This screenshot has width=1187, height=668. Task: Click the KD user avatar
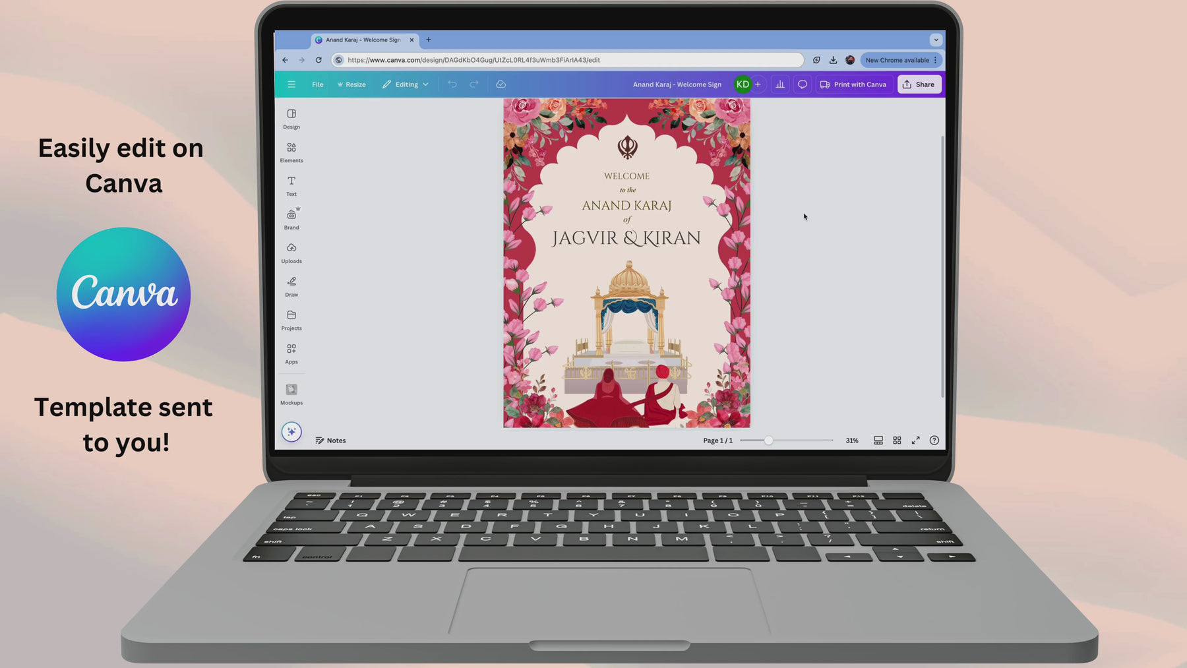point(743,84)
